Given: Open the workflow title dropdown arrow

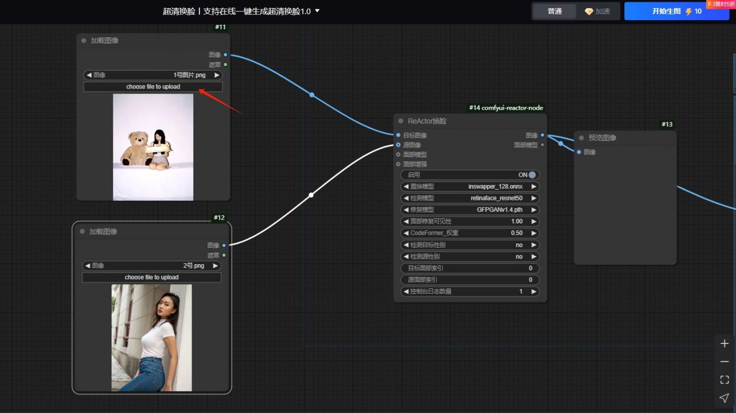Looking at the screenshot, I should (x=317, y=11).
